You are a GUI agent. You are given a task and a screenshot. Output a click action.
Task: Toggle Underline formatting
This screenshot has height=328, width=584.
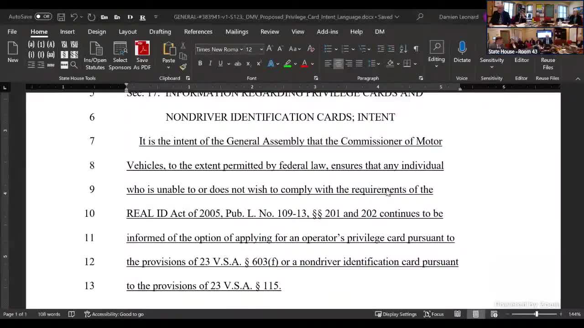tap(220, 64)
